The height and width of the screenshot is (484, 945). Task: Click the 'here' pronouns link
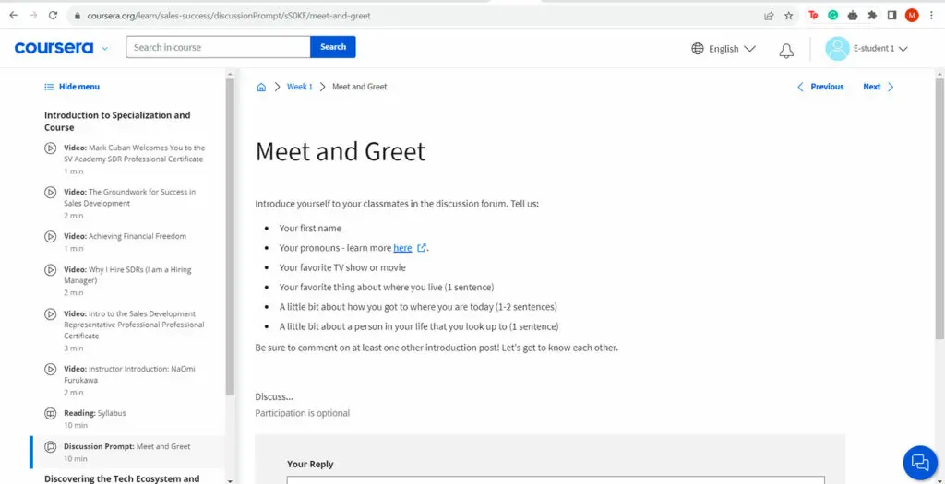coord(402,247)
